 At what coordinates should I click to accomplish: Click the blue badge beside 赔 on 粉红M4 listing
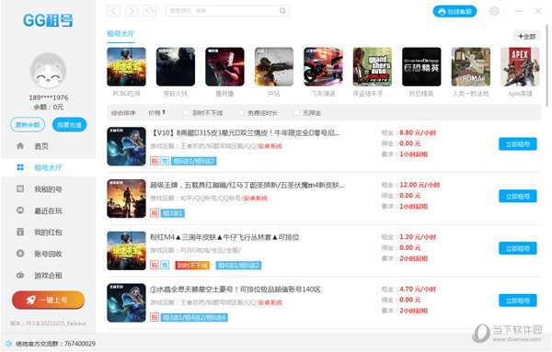(165, 265)
